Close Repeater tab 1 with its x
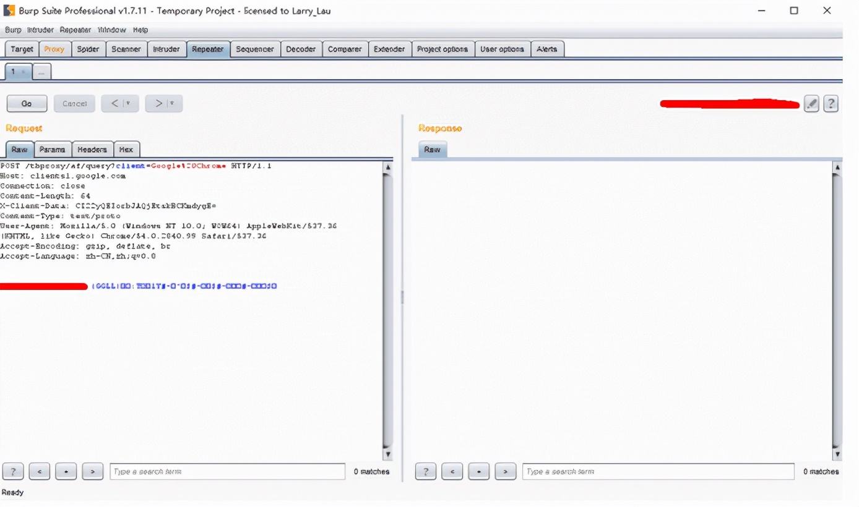Screen dimensions: 859x507 click(x=24, y=72)
